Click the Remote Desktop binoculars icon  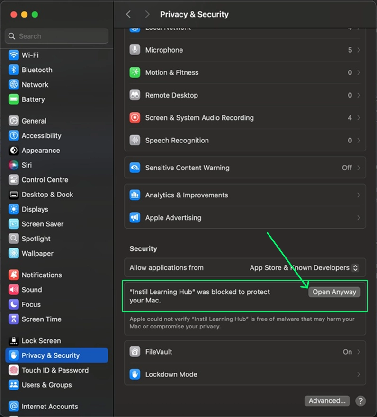tap(135, 95)
